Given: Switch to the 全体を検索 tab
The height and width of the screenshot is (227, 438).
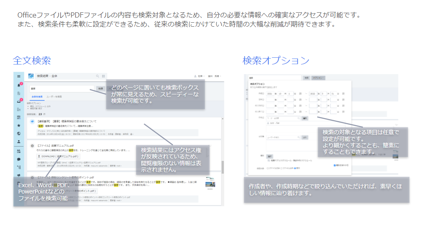Looking at the screenshot, I should 37,96.
